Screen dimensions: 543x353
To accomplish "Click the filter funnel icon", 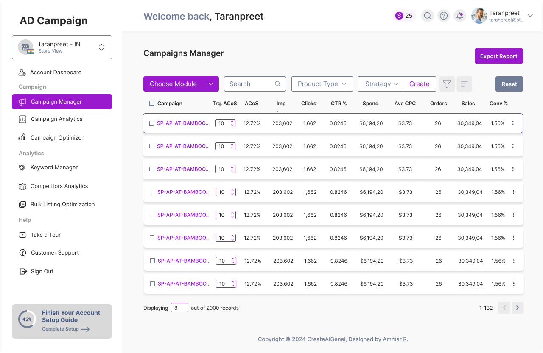I will [x=447, y=84].
